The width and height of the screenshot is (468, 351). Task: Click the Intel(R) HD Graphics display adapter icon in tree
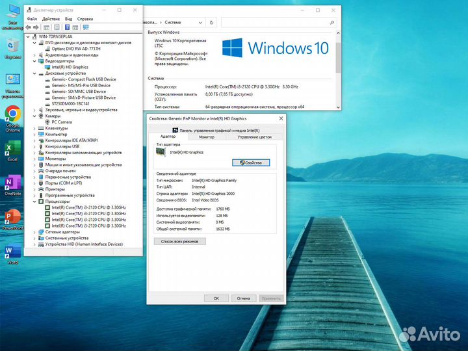47,67
